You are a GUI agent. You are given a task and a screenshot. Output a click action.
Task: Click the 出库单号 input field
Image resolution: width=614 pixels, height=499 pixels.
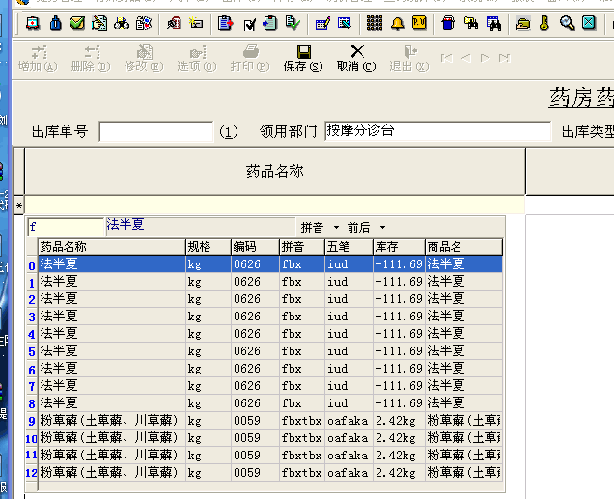(155, 131)
